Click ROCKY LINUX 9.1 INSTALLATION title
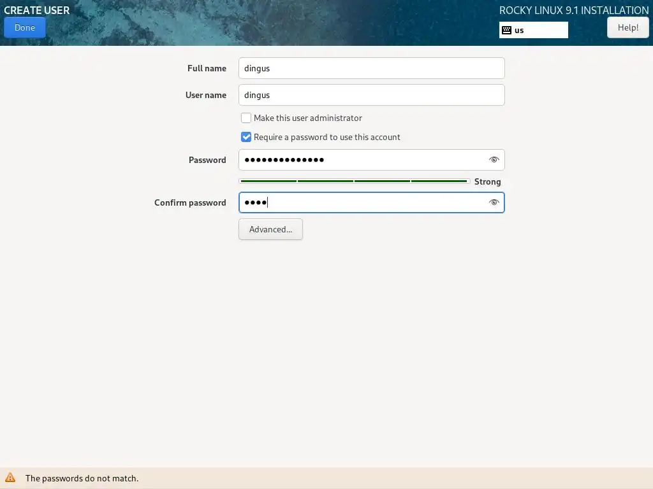This screenshot has height=489, width=653. point(574,10)
